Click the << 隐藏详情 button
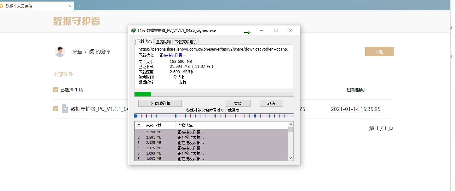Image resolution: width=455 pixels, height=191 pixels. pyautogui.click(x=160, y=103)
